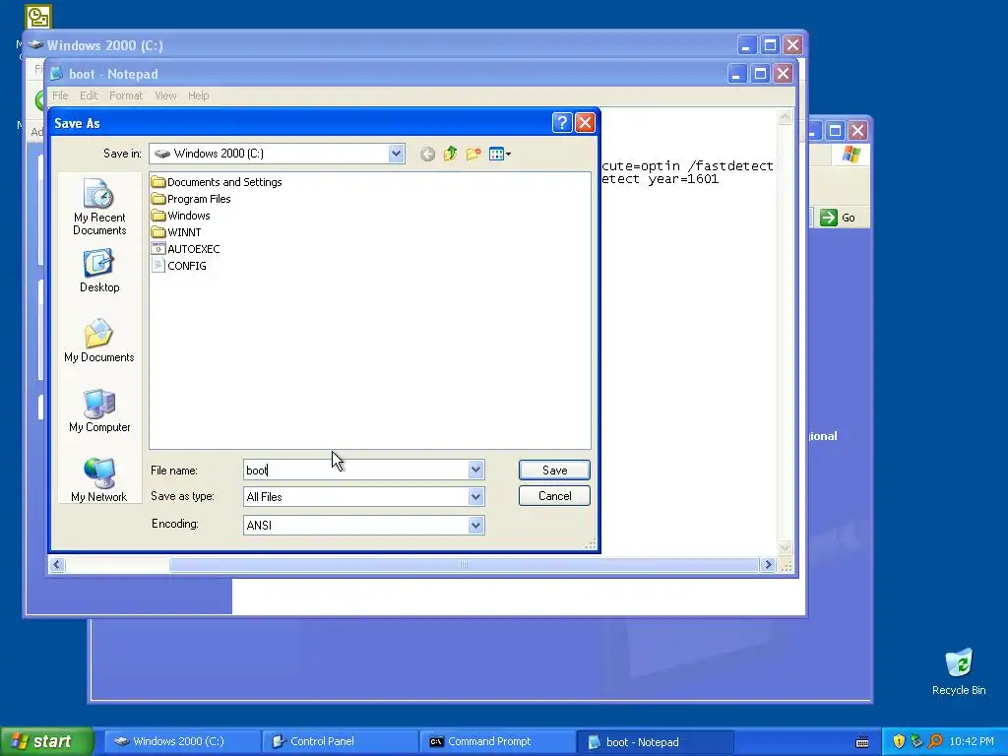Click the desktop icon at top-left corner

click(38, 17)
